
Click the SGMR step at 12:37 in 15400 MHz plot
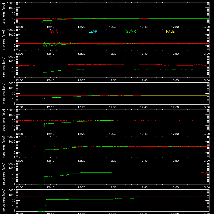pos(136,198)
